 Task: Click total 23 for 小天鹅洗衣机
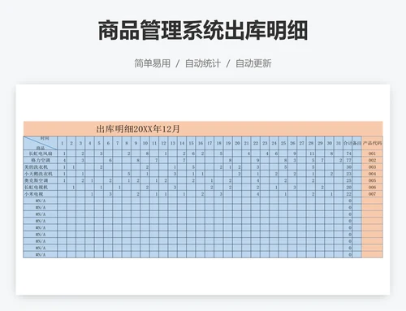[x=348, y=174]
